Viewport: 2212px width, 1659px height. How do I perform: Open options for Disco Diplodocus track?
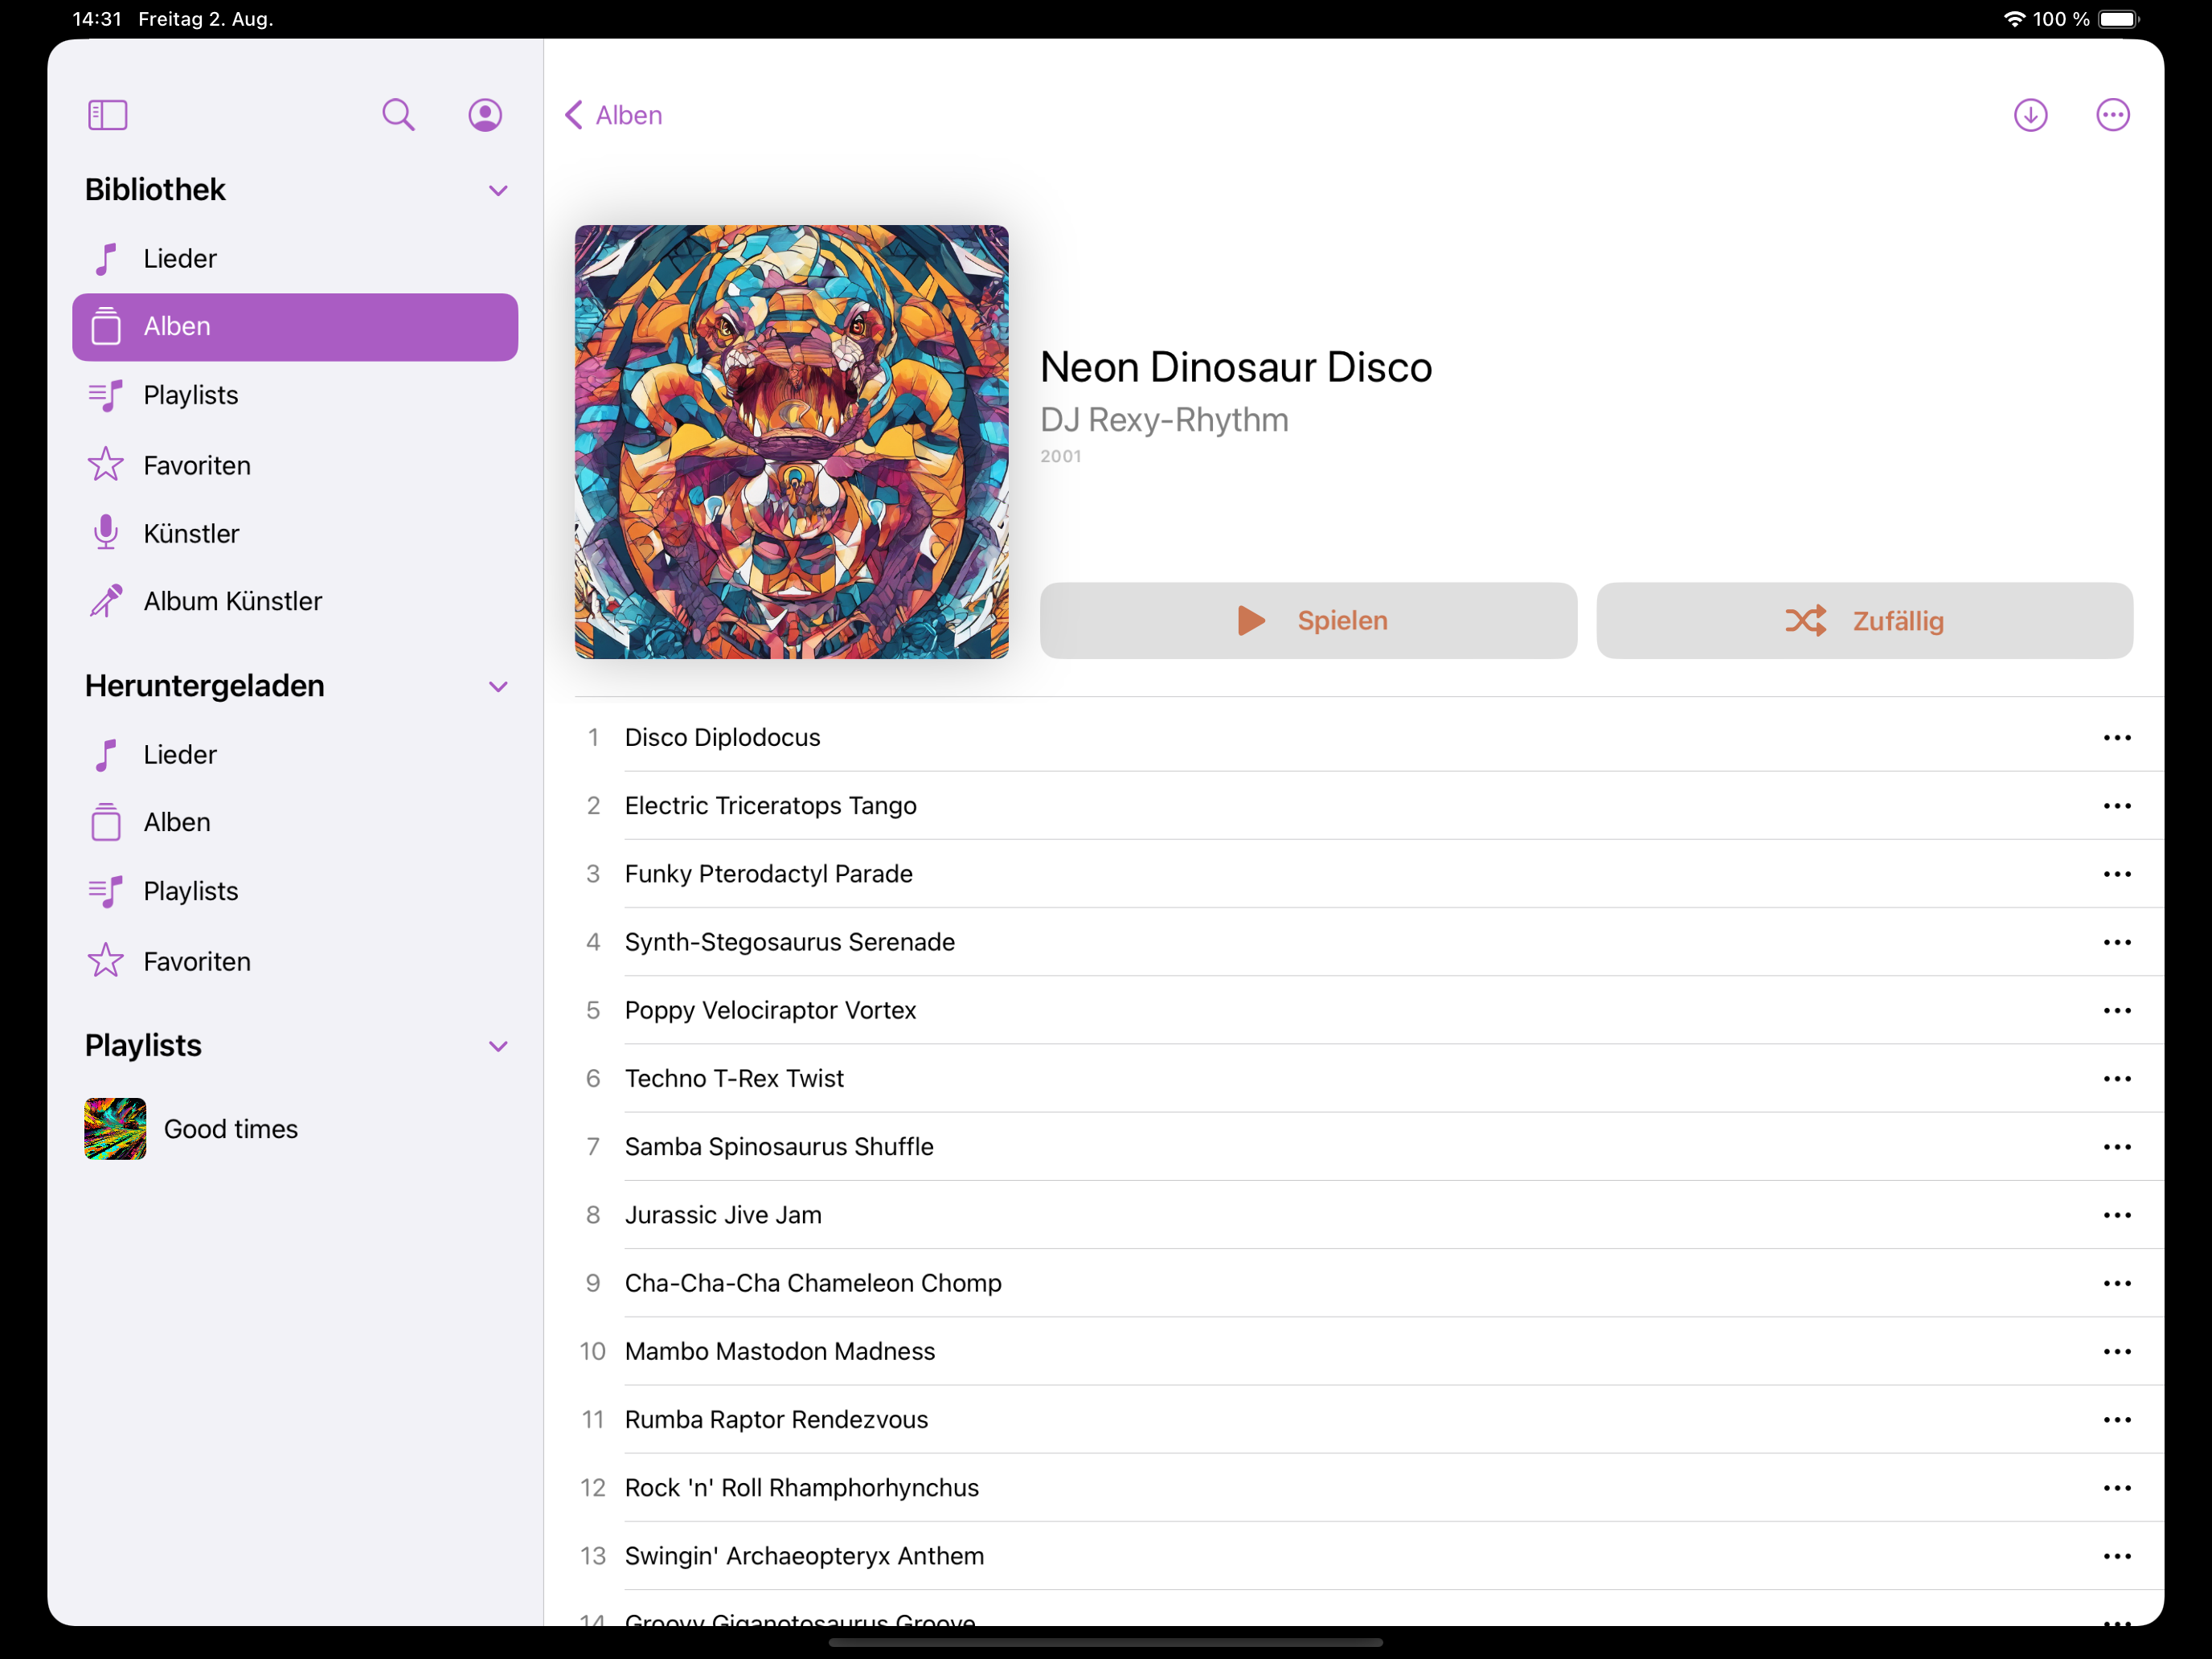2116,738
